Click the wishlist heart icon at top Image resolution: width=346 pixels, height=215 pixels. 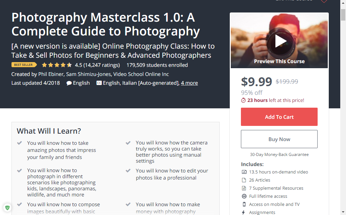(324, 1)
